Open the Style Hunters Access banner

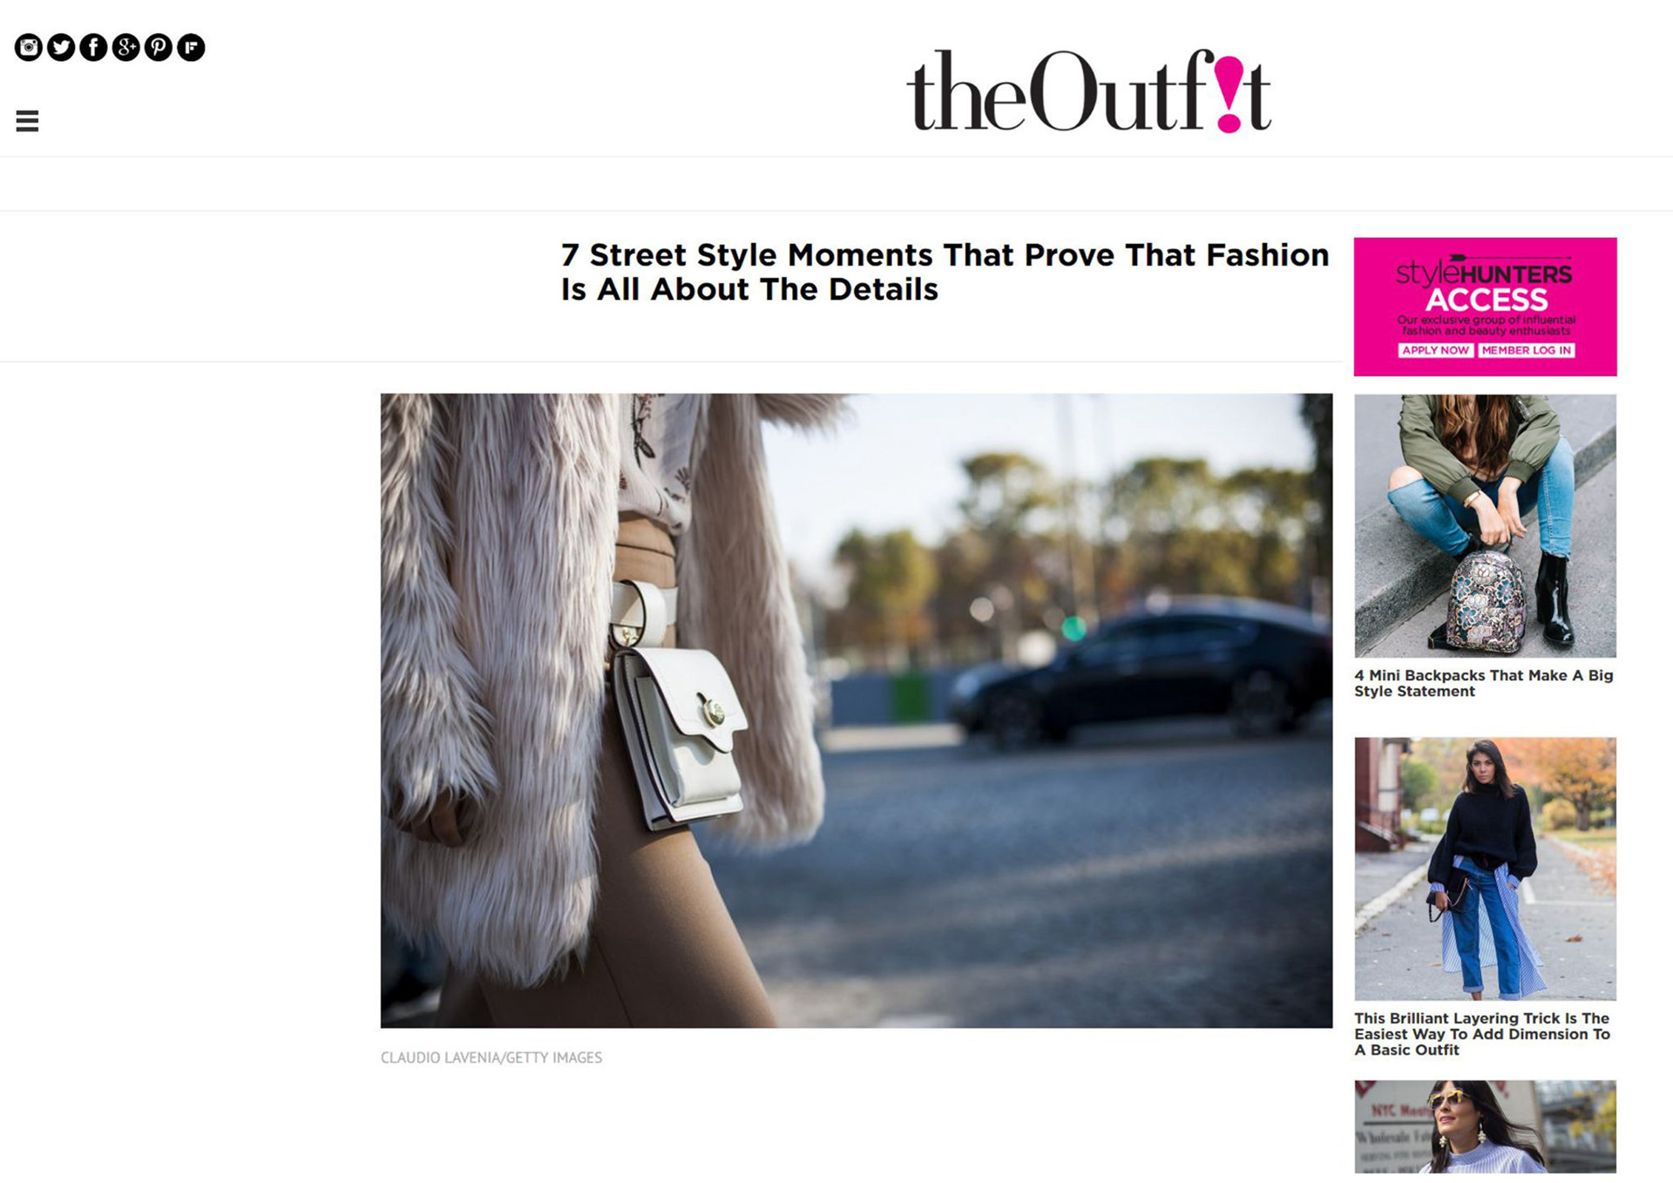[x=1485, y=307]
